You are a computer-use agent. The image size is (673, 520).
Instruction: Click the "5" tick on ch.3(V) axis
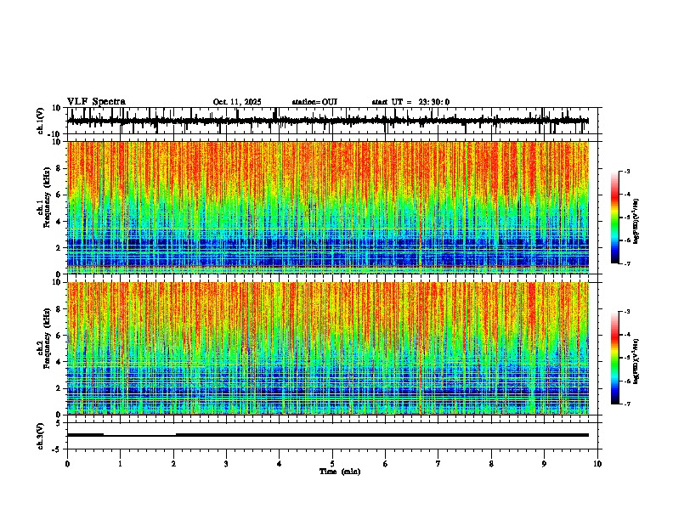click(x=59, y=423)
